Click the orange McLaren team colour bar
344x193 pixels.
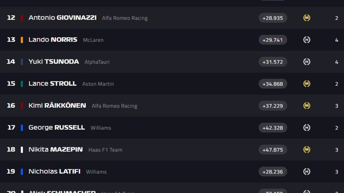22,40
